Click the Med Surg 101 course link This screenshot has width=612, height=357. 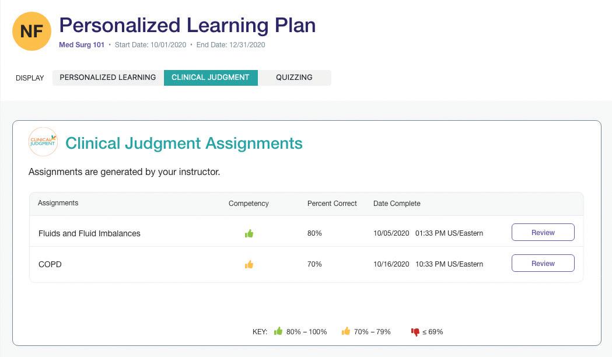click(x=82, y=45)
